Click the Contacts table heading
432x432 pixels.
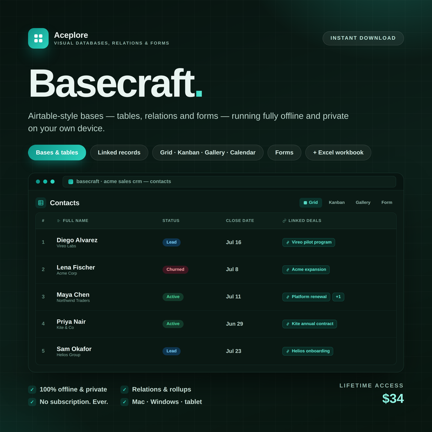pyautogui.click(x=64, y=203)
